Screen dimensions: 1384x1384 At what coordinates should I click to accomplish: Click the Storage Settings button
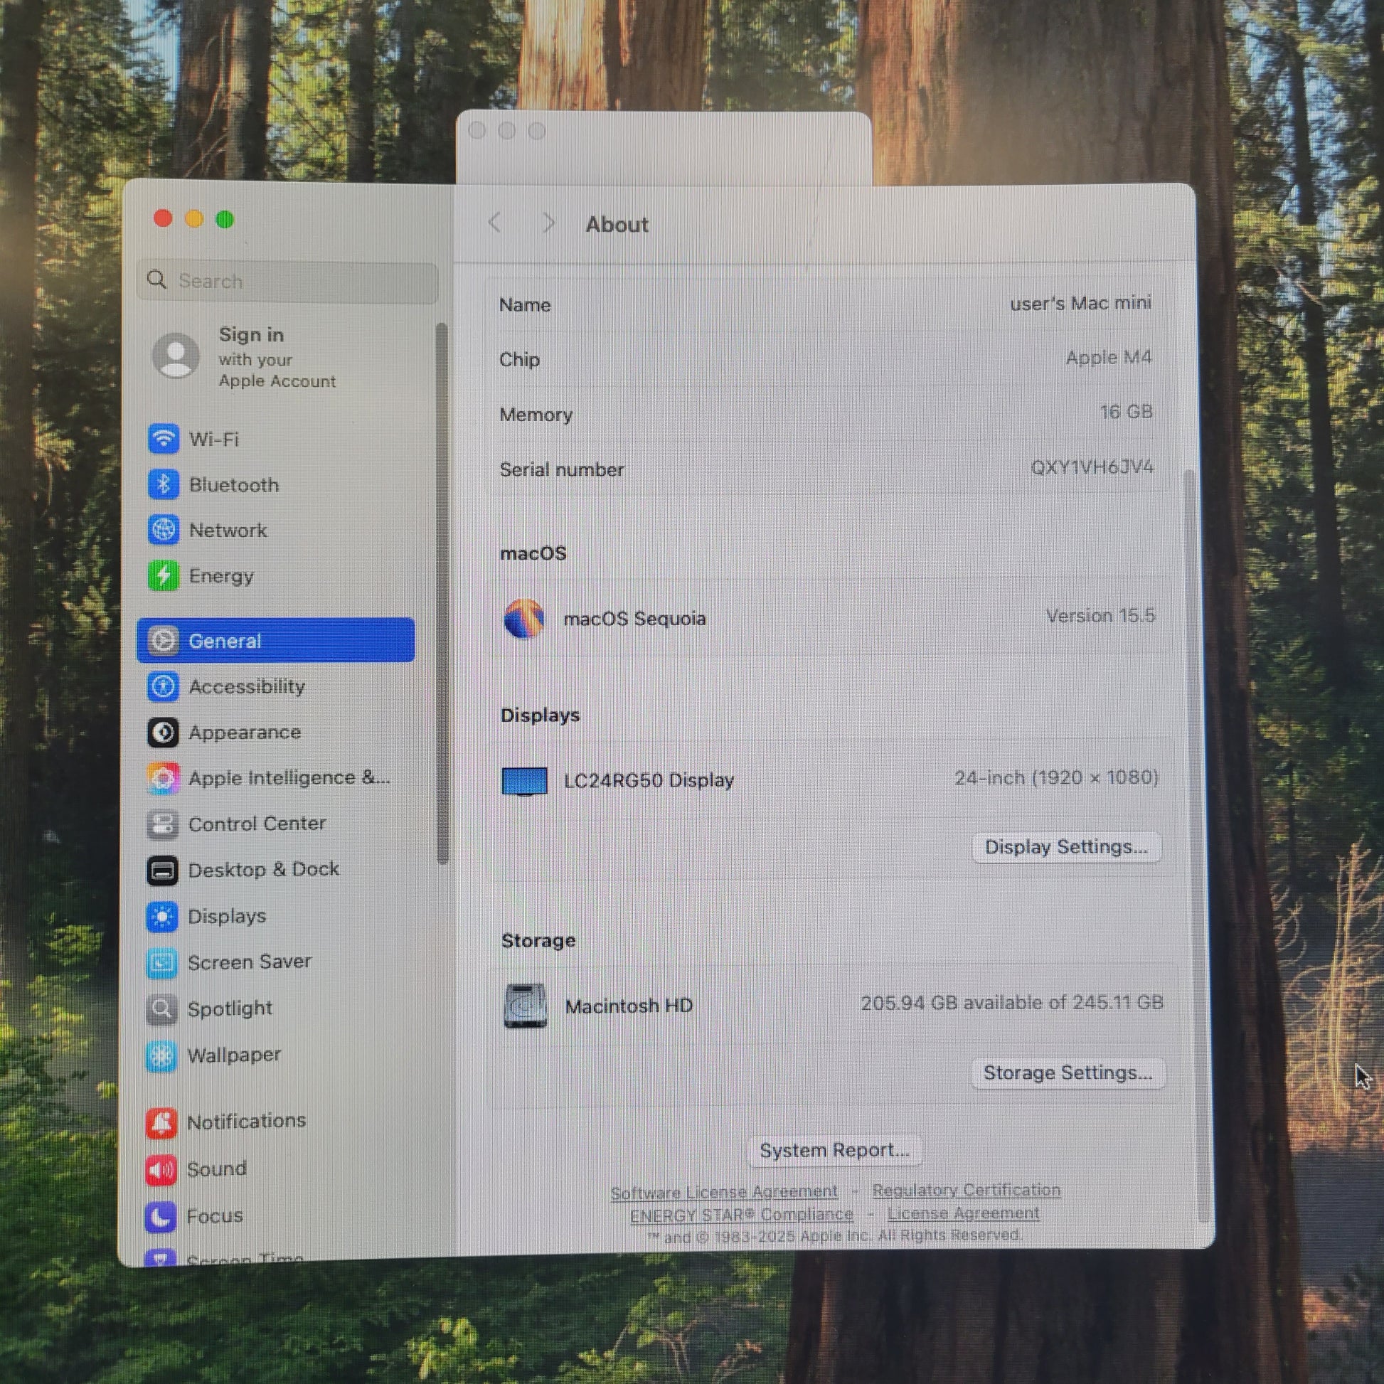click(x=1068, y=1072)
